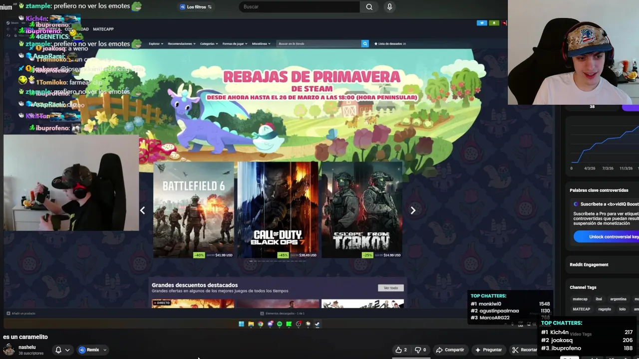Select the ibai channel tag
The image size is (639, 359).
click(x=599, y=299)
